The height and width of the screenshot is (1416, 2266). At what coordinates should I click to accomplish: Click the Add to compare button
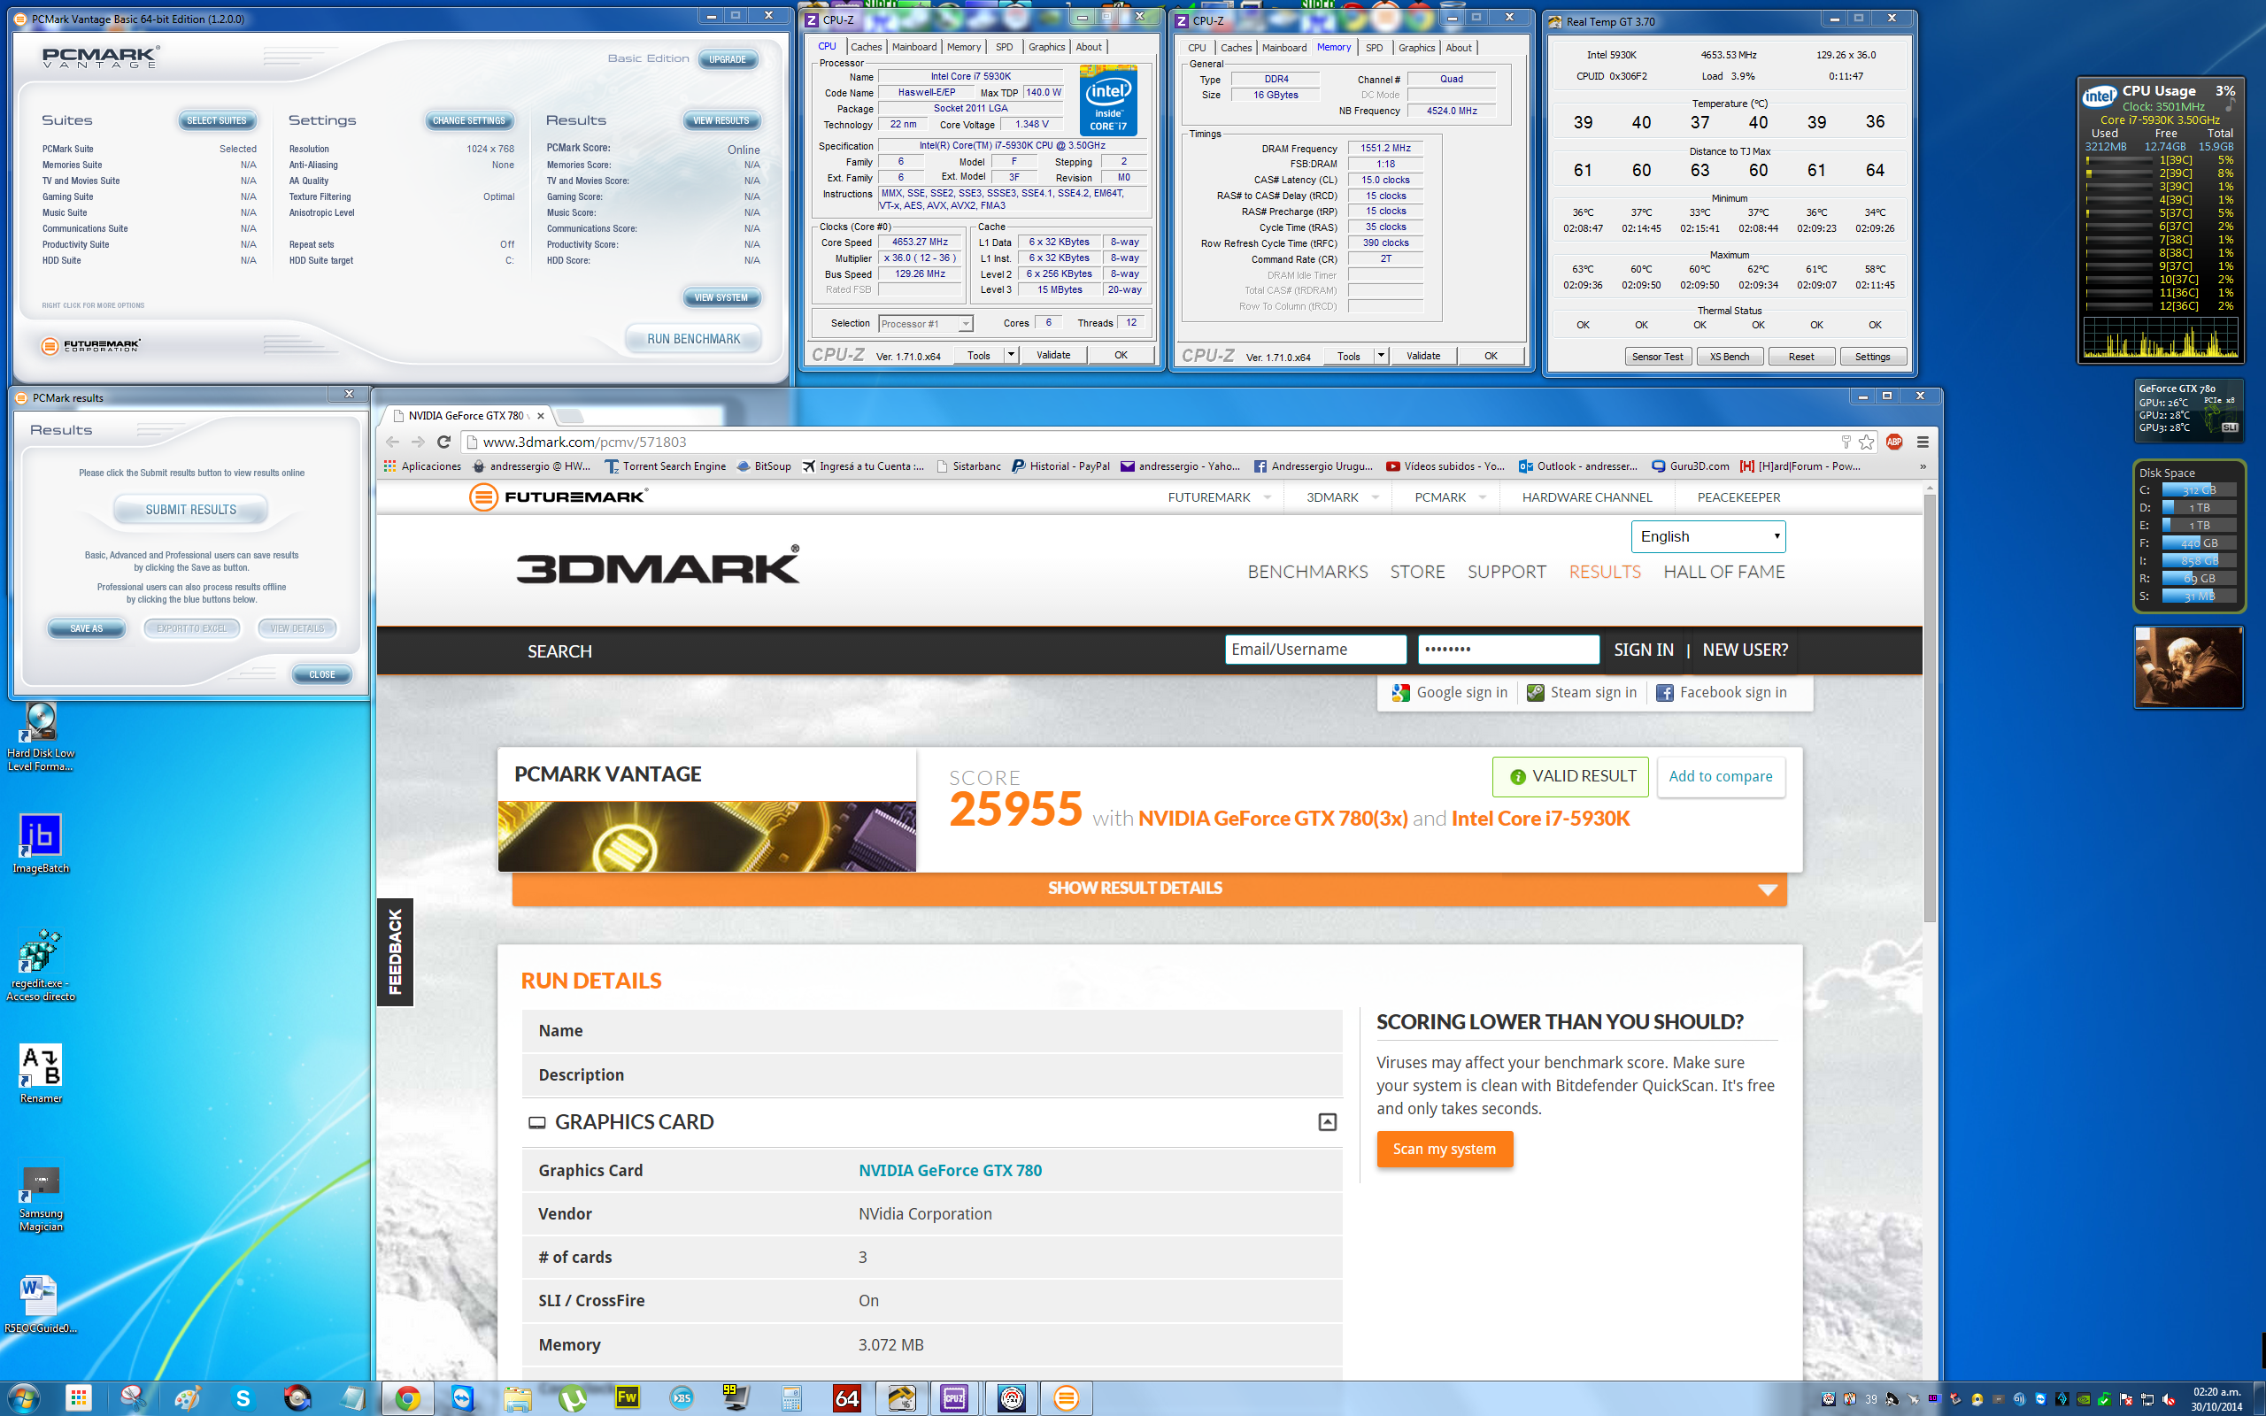click(1720, 776)
